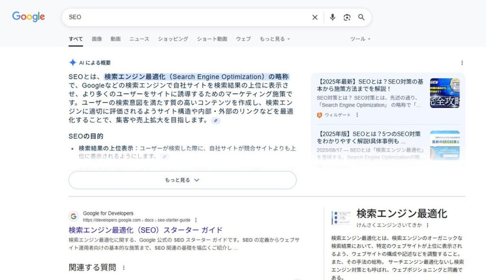
Task: Click the Google logo
Action: [x=28, y=17]
